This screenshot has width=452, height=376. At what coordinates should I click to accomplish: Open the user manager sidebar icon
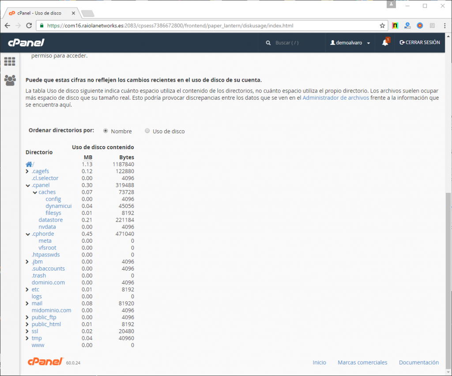10,80
